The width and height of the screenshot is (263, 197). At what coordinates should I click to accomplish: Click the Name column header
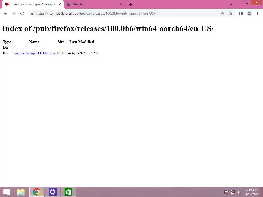[34, 42]
